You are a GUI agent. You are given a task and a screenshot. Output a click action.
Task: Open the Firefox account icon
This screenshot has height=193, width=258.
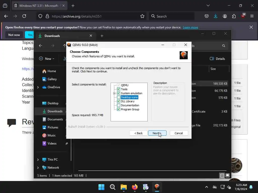tap(225, 16)
